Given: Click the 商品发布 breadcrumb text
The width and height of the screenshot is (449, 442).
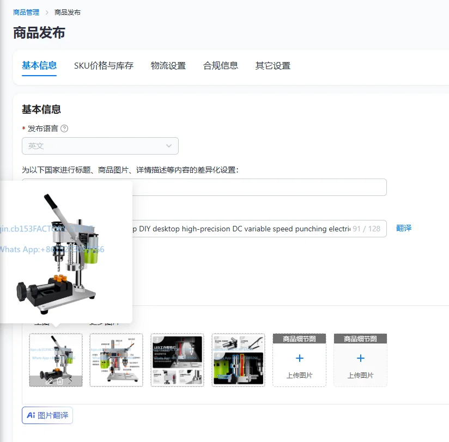Looking at the screenshot, I should pos(68,13).
